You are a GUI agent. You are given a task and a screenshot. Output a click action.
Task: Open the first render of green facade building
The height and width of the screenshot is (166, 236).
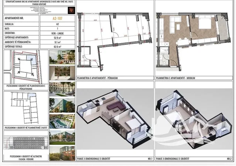62,57
